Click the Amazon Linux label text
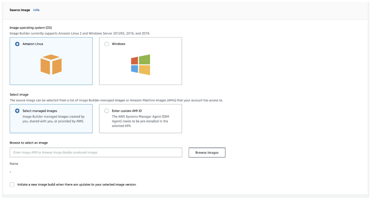This screenshot has height=199, width=370. 33,44
